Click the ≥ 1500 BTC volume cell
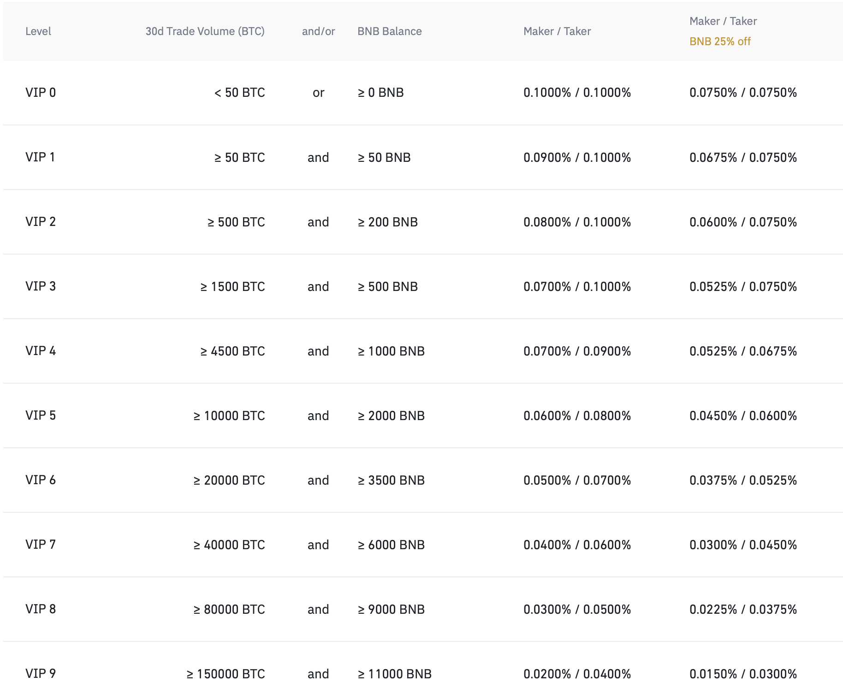The height and width of the screenshot is (700, 843). pyautogui.click(x=233, y=287)
